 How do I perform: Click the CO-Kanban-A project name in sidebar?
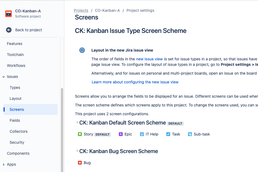(28, 11)
